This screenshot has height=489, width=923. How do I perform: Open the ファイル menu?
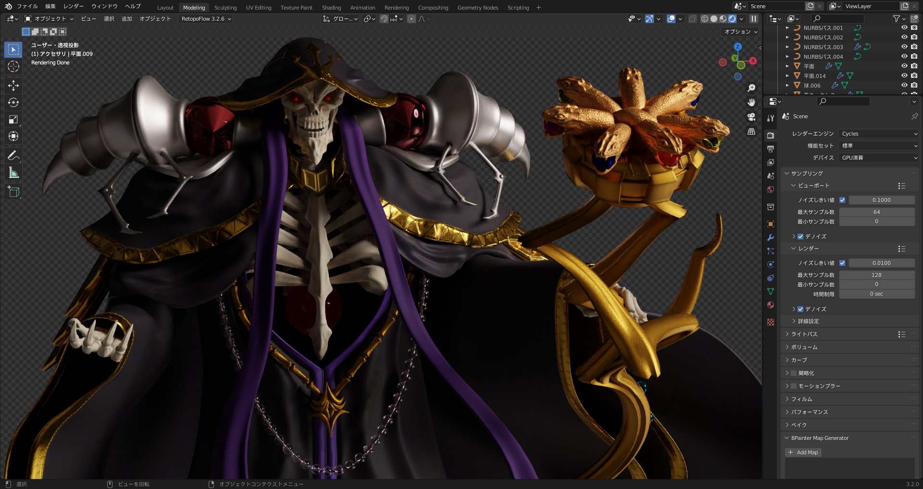click(27, 6)
